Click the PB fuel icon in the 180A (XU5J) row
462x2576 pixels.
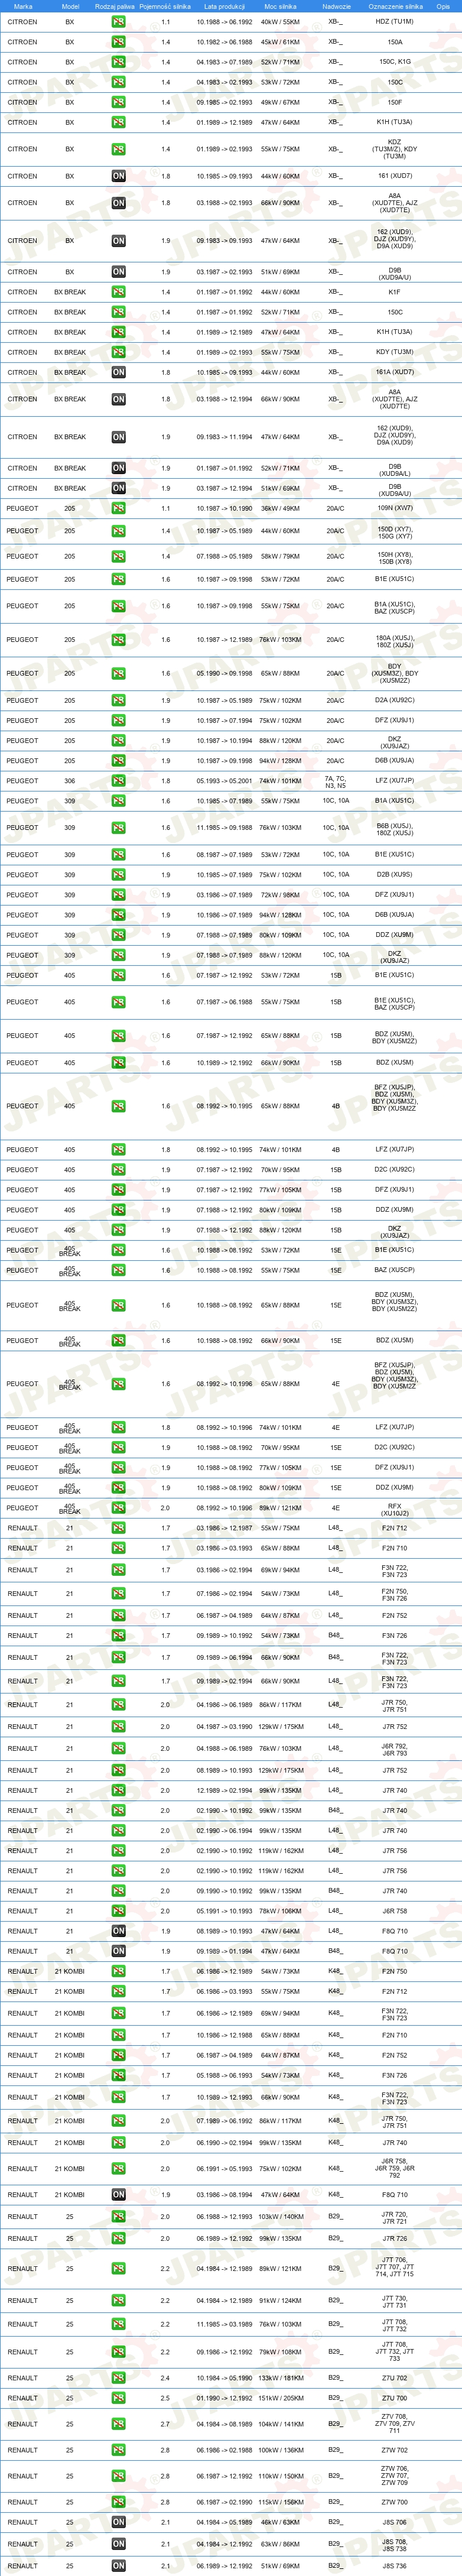118,640
